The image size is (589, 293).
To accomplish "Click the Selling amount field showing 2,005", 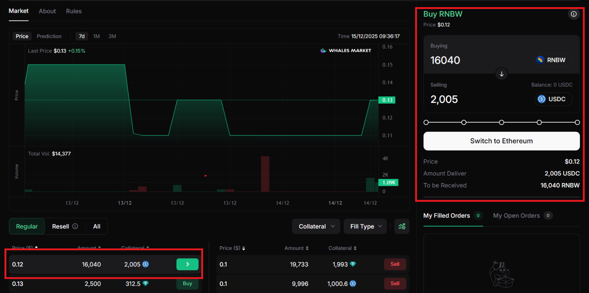I will pos(444,100).
